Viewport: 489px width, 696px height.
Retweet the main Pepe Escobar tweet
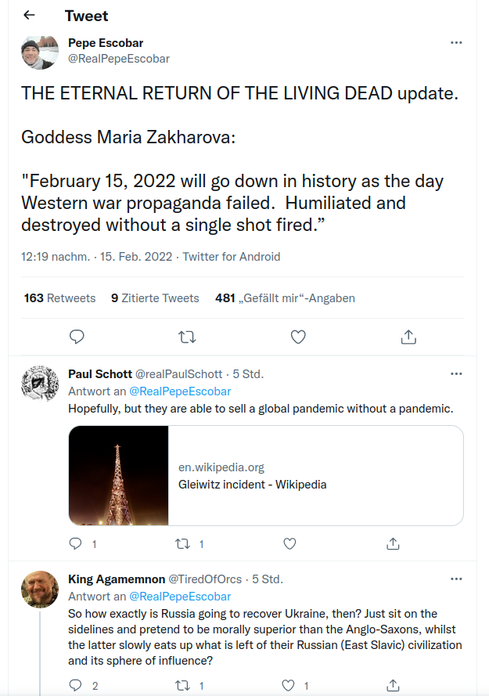(187, 337)
